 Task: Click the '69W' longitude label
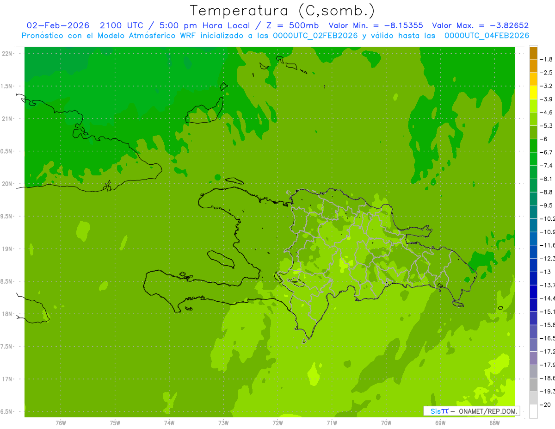click(440, 423)
